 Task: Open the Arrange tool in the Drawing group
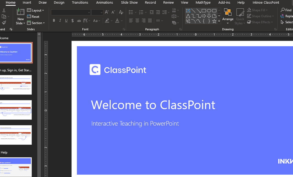coord(228,16)
